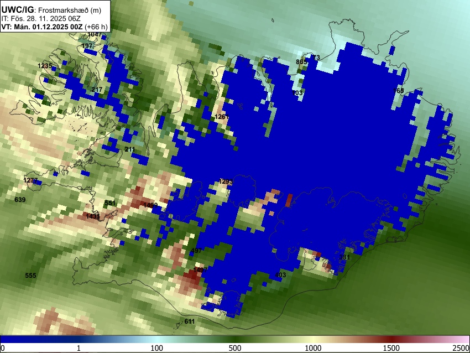470x353 pixels.
Task: Click the colorbar tick label 100
Action: 156,348
